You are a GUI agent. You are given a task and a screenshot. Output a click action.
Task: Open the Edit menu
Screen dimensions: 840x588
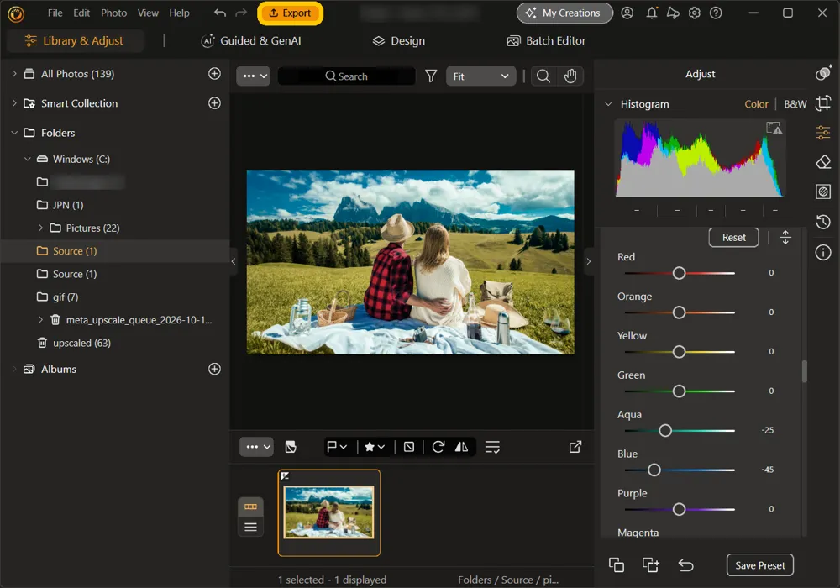point(81,13)
